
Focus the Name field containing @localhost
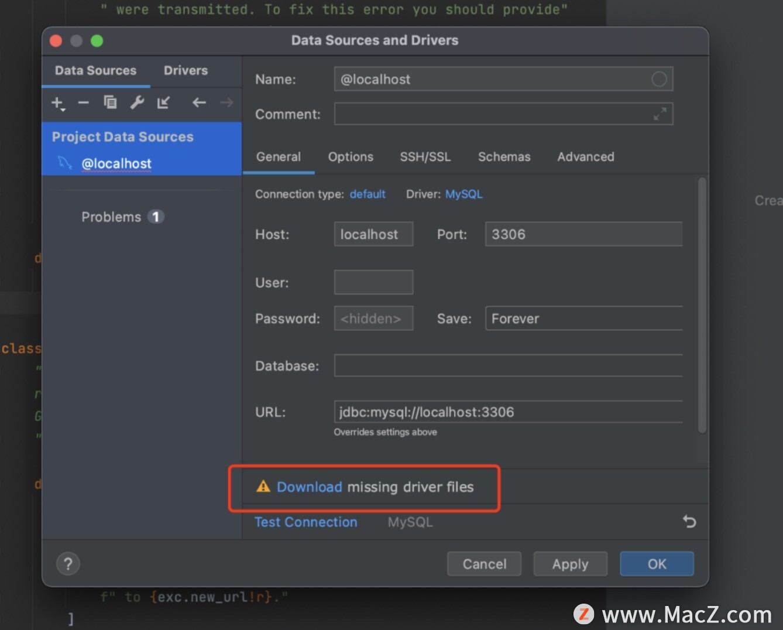coord(504,79)
